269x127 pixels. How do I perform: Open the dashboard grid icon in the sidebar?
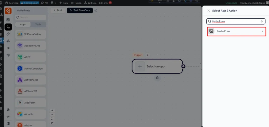tap(8, 20)
